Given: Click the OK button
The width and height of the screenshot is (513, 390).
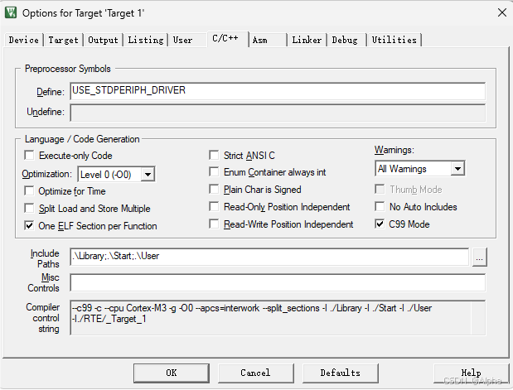Looking at the screenshot, I should (172, 373).
